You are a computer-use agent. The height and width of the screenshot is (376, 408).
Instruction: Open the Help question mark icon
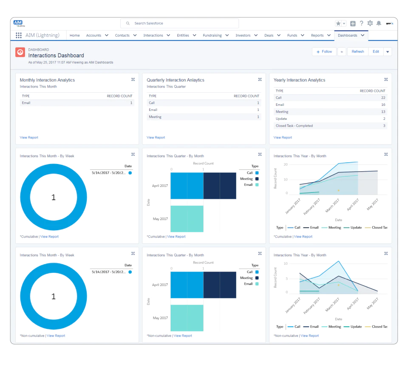click(361, 23)
